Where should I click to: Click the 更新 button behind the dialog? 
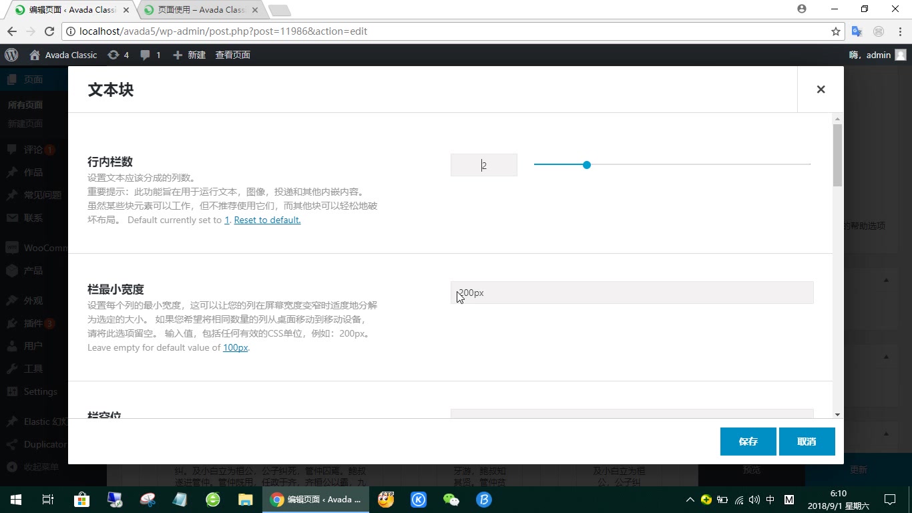tap(859, 470)
